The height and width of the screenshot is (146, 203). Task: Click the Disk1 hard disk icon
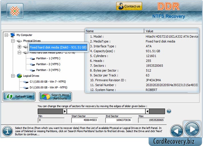tap(26, 53)
